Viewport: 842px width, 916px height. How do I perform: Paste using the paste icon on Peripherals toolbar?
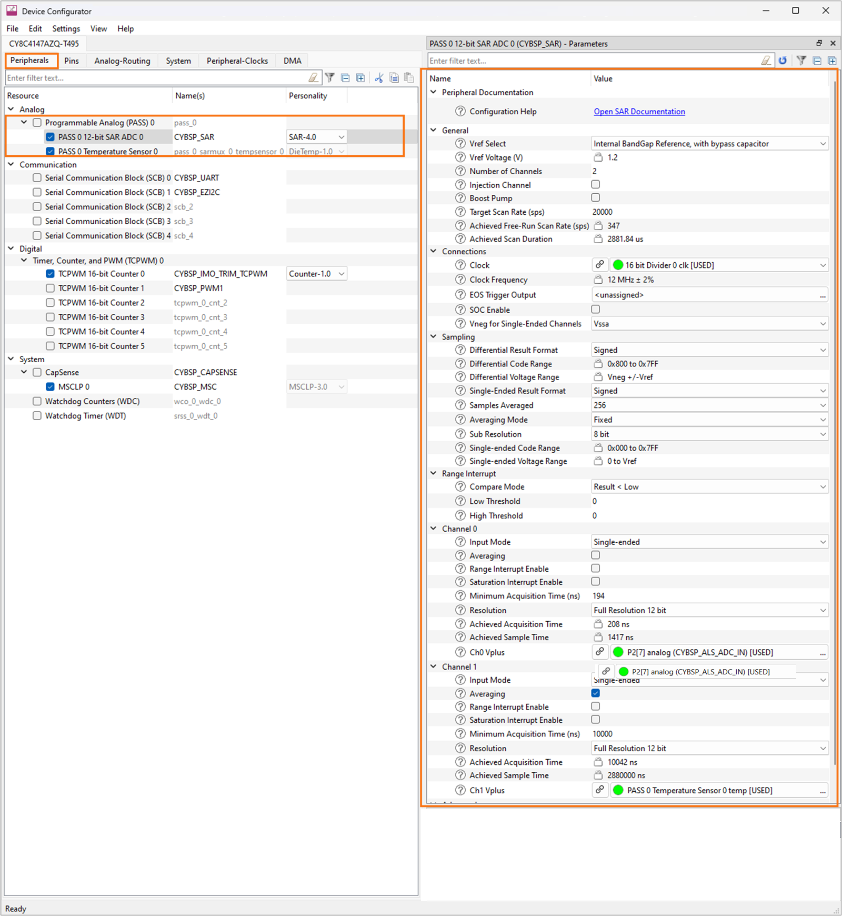click(409, 77)
